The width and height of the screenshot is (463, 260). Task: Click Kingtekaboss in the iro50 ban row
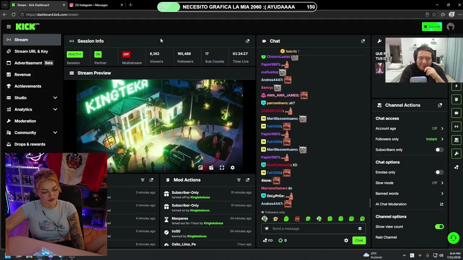tap(197, 236)
